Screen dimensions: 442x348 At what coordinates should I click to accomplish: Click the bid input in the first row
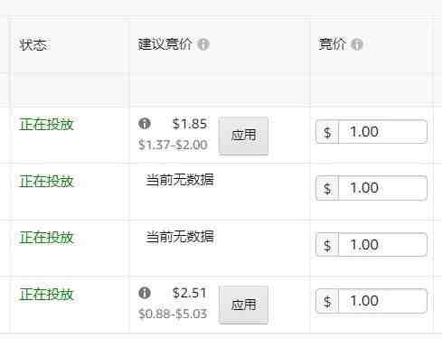click(x=382, y=132)
